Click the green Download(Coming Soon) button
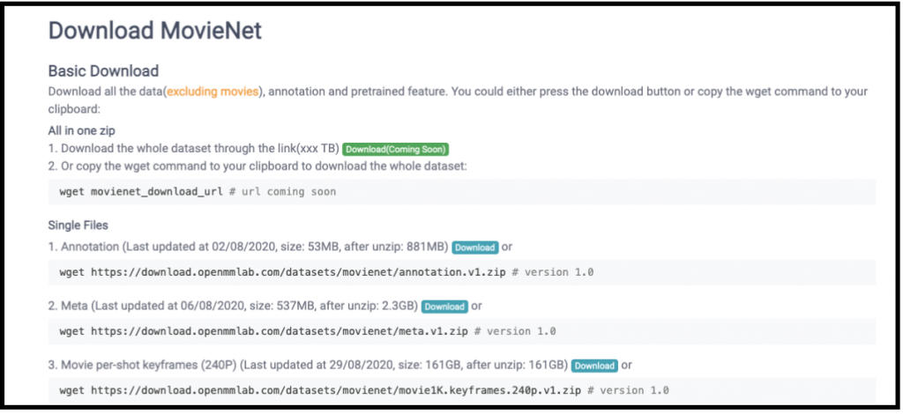The height and width of the screenshot is (414, 903). click(x=396, y=149)
